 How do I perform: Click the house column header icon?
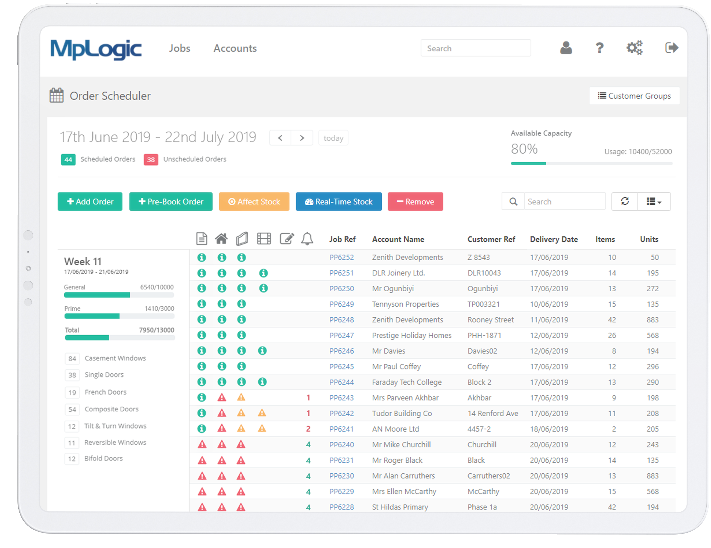pyautogui.click(x=221, y=239)
